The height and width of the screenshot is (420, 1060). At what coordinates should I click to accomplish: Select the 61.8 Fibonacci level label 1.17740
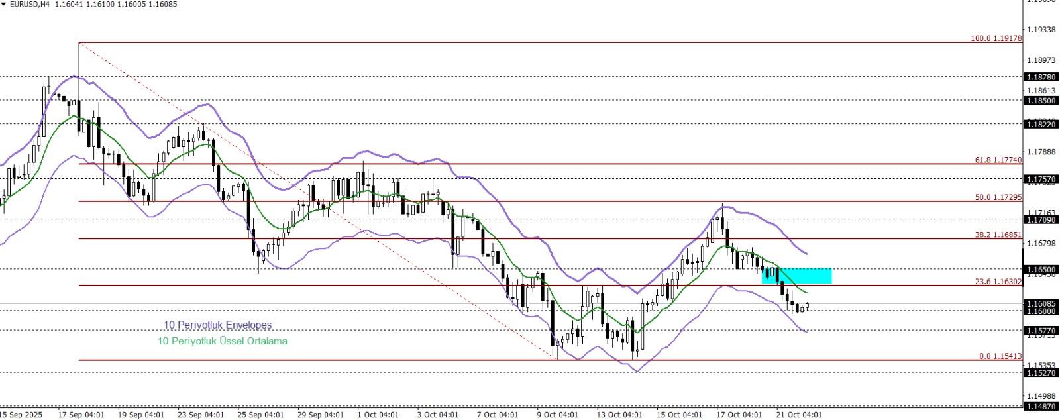click(x=998, y=160)
